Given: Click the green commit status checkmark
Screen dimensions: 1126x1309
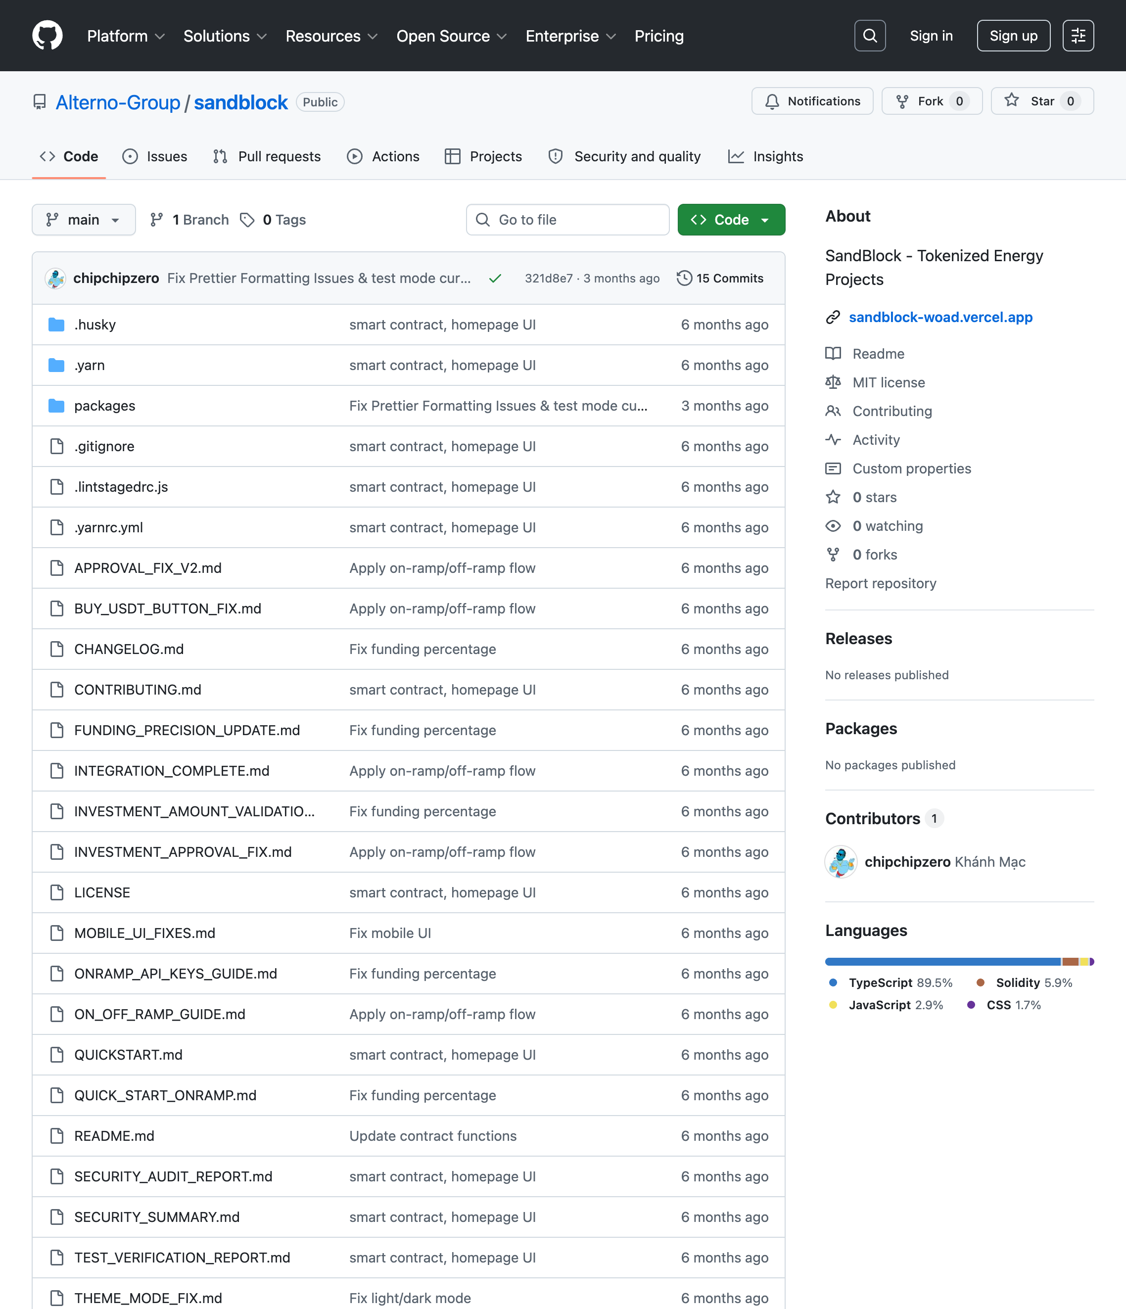Looking at the screenshot, I should [x=495, y=279].
